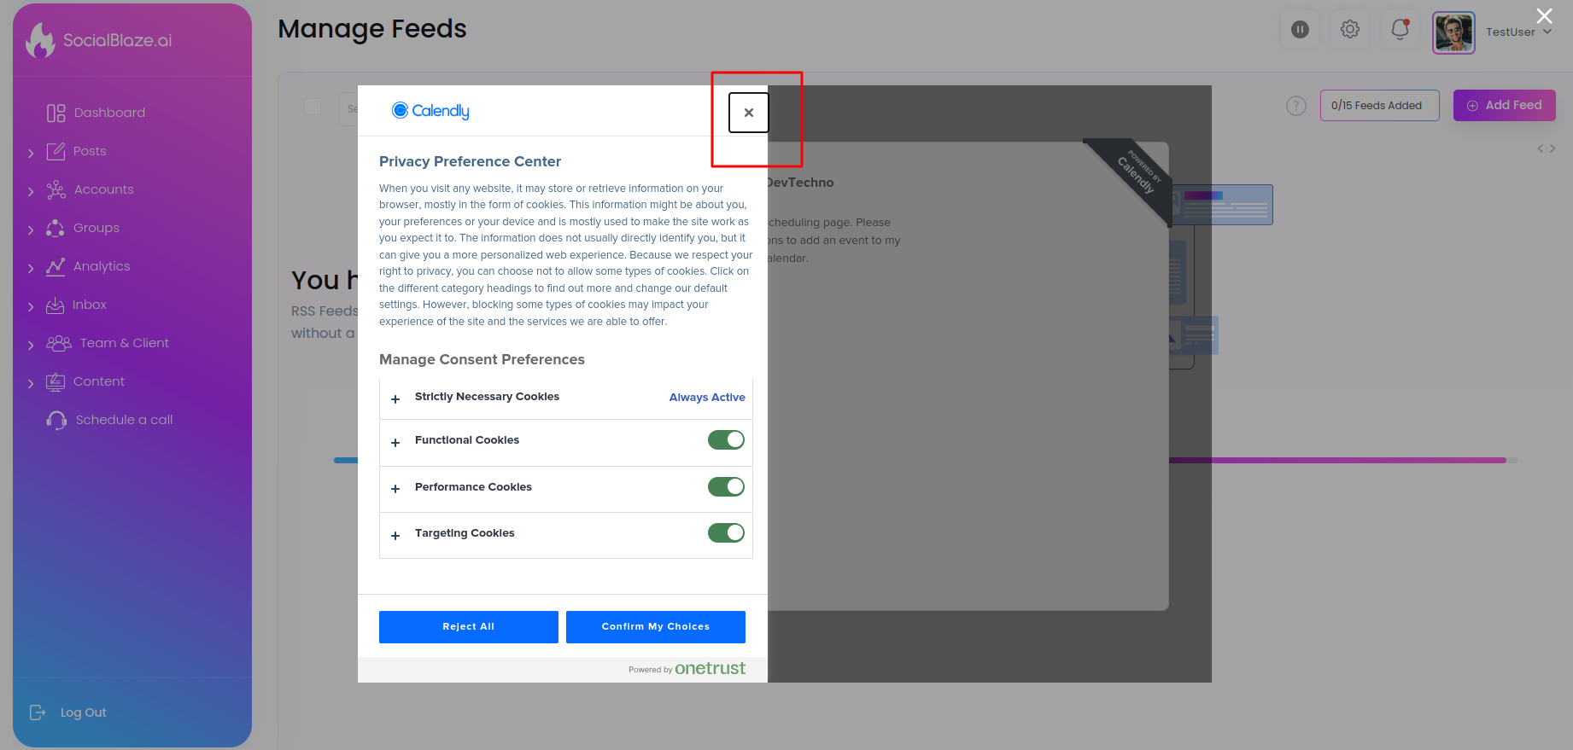Open Posts menu item

pos(90,151)
